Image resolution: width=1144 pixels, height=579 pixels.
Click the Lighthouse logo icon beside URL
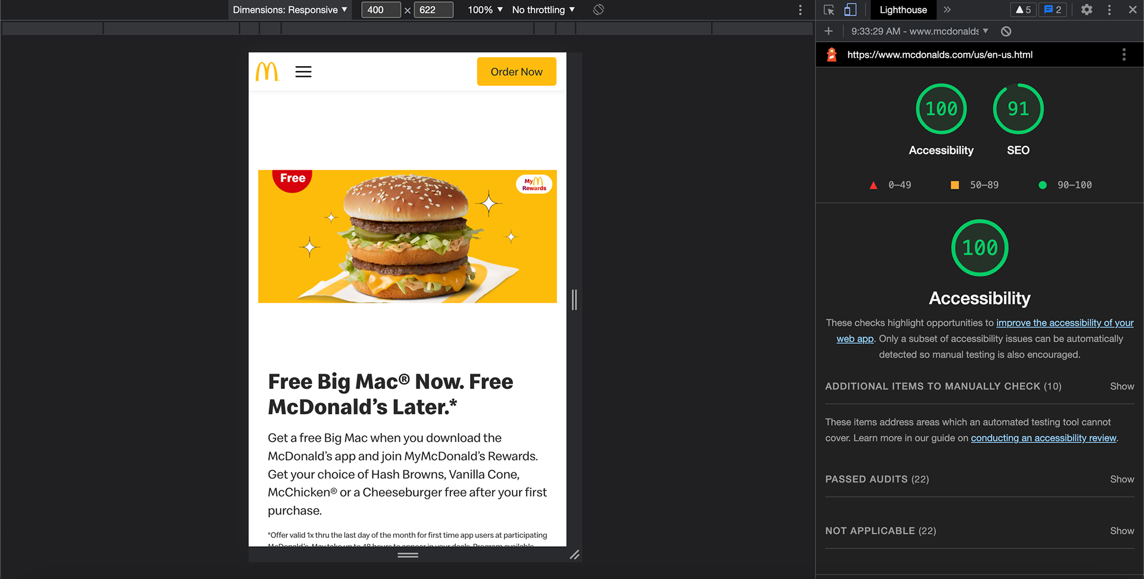pos(832,55)
